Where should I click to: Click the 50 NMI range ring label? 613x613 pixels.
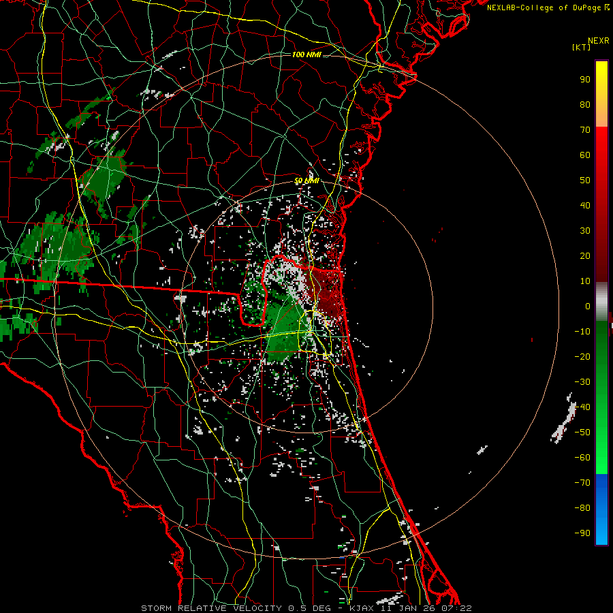click(306, 180)
